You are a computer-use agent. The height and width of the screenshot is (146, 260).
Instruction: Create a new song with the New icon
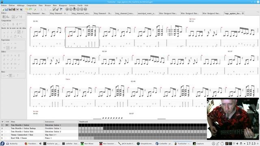tap(3, 9)
